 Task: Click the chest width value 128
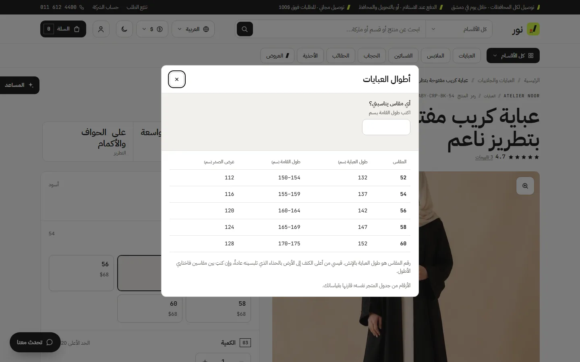tap(229, 244)
